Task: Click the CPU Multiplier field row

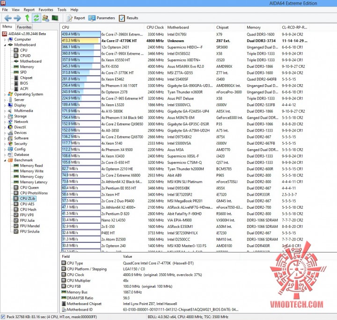Action: click(x=150, y=281)
